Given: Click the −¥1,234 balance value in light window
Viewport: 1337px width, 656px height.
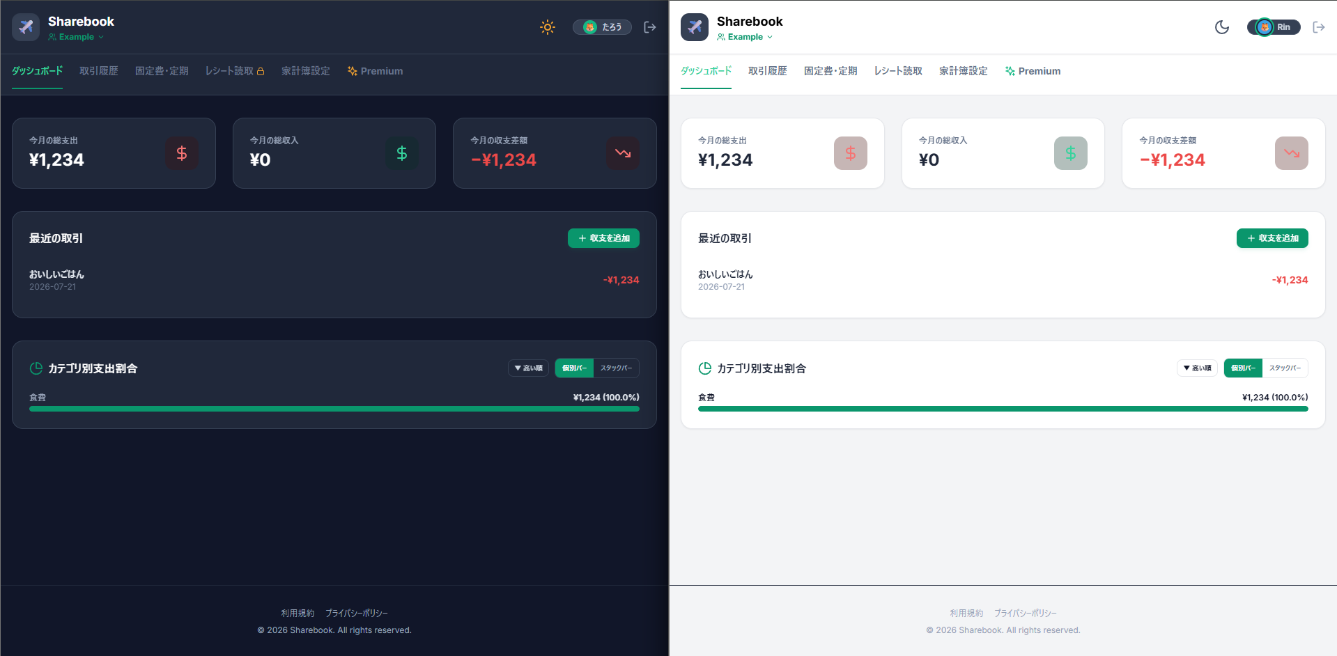Looking at the screenshot, I should tap(1173, 160).
